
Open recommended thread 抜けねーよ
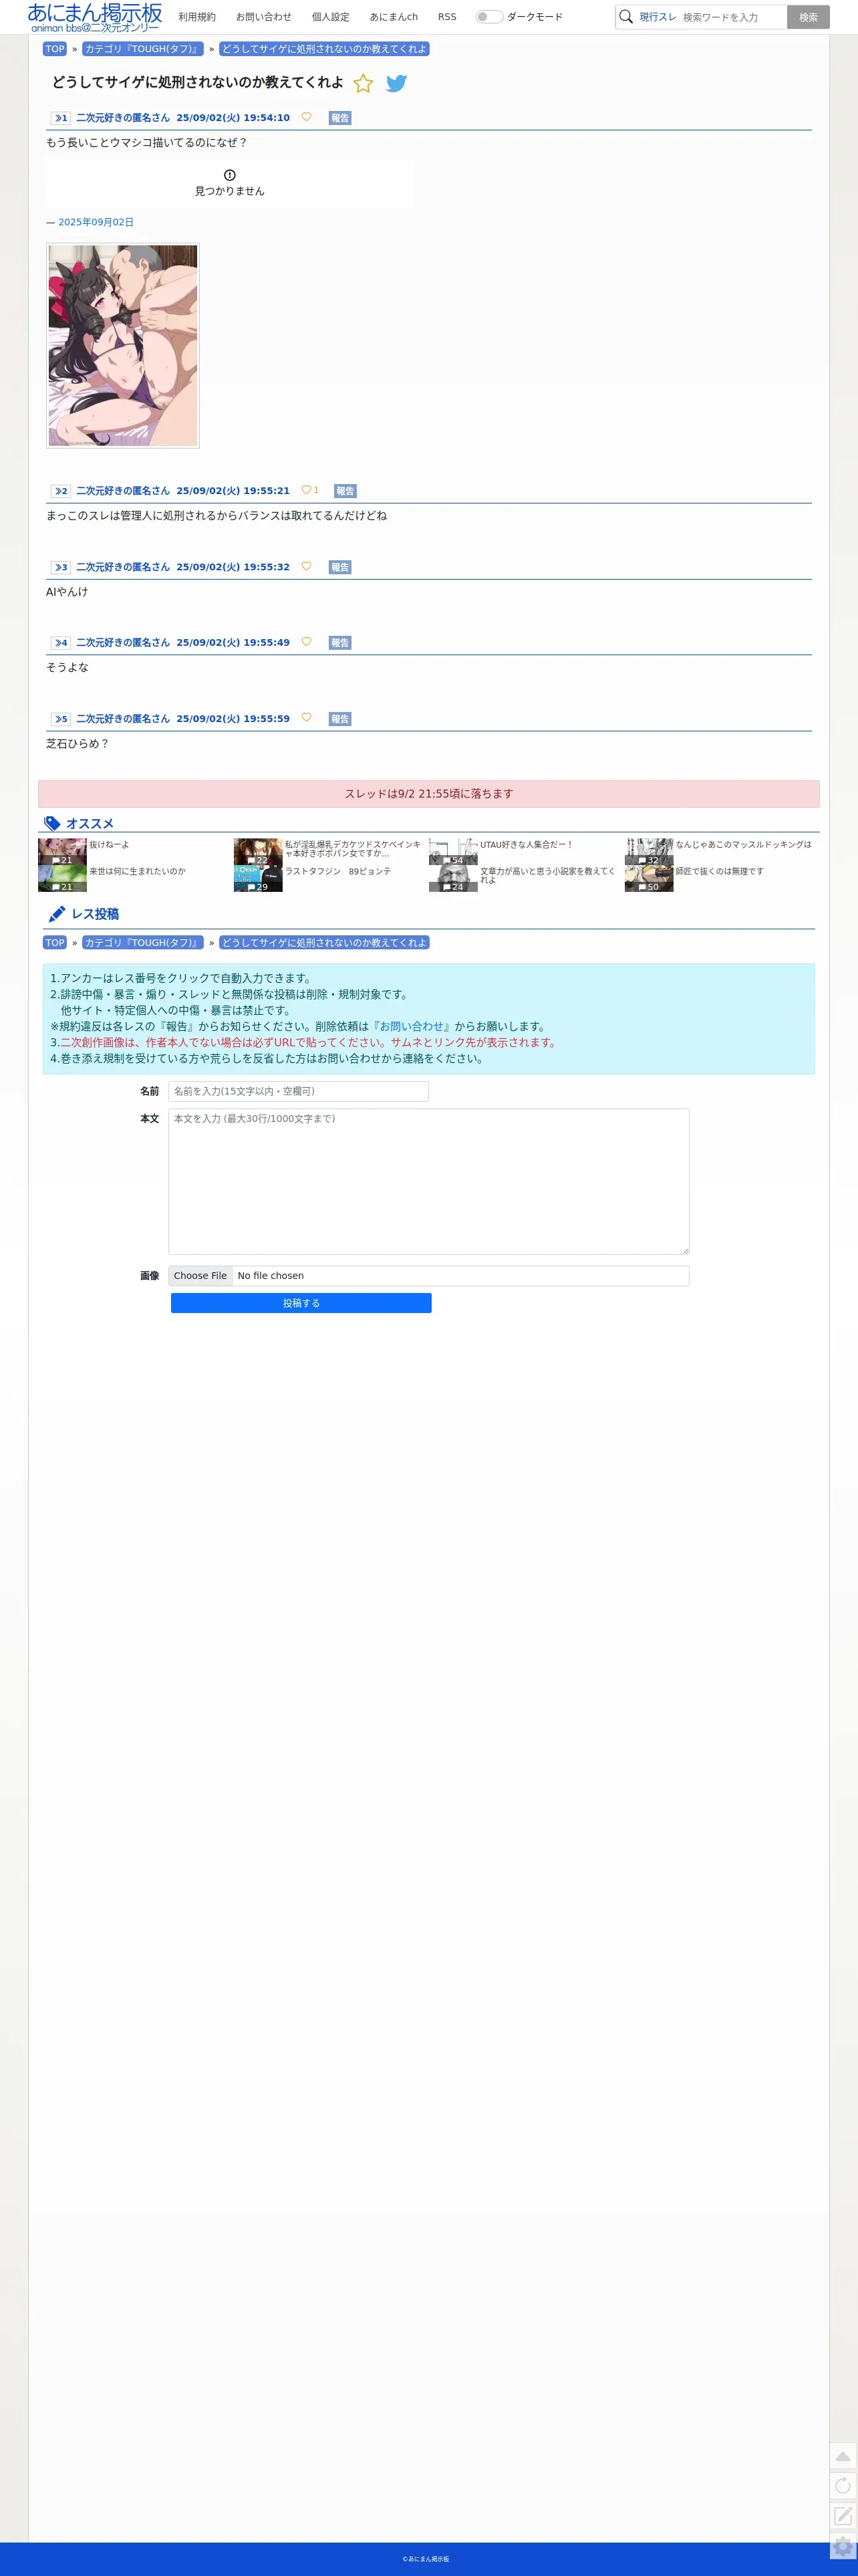tap(109, 845)
